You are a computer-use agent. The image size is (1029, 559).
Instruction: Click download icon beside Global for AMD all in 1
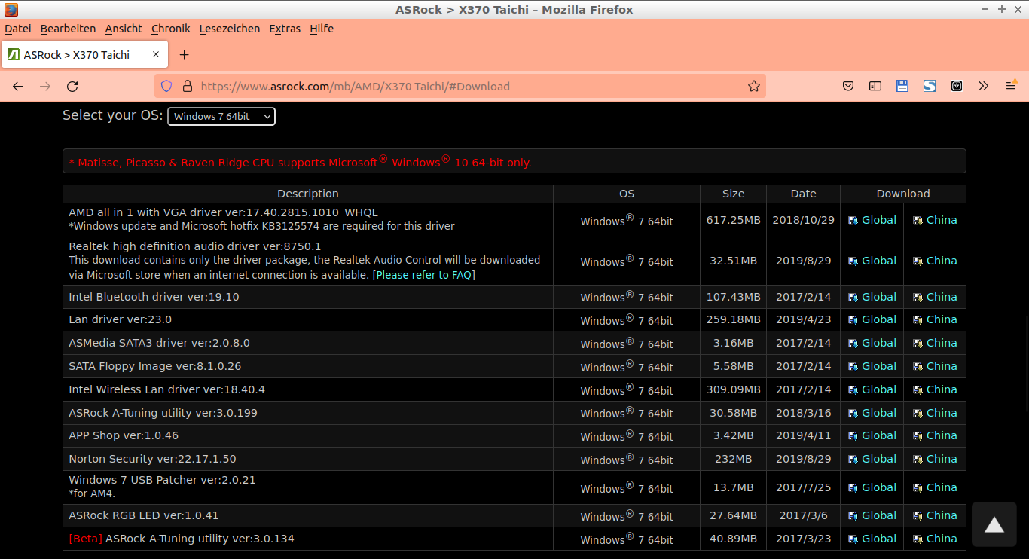[x=853, y=221]
